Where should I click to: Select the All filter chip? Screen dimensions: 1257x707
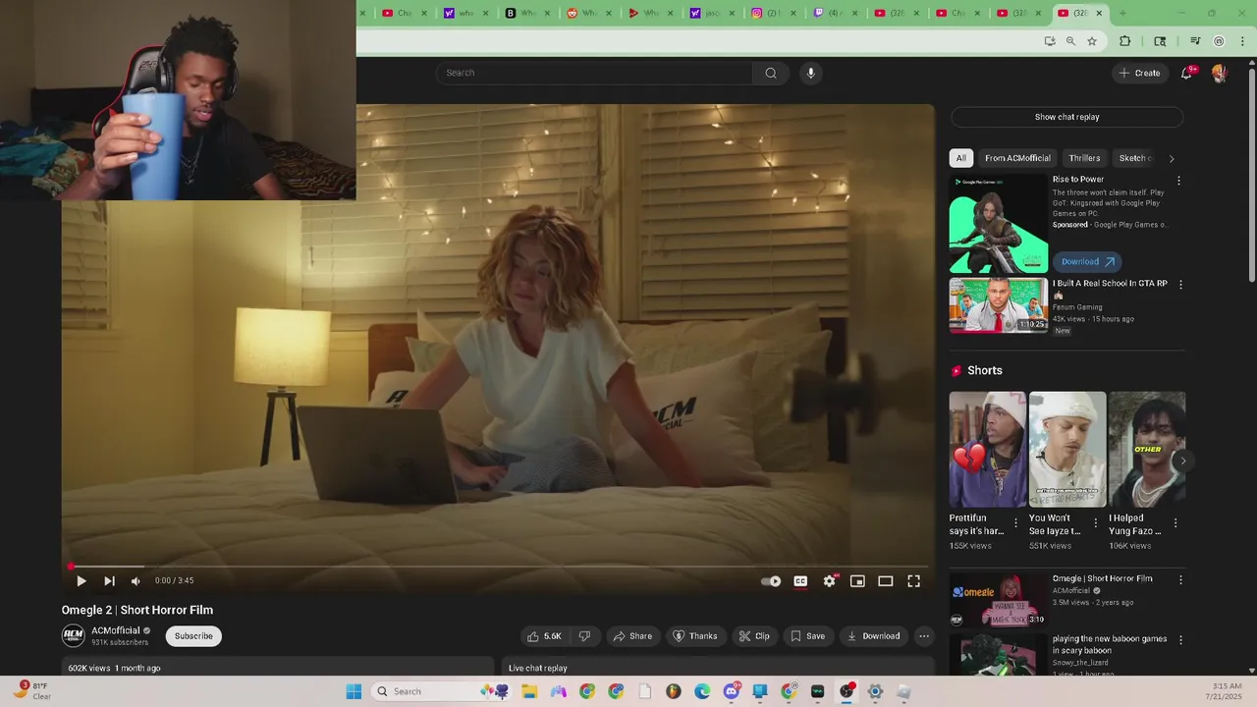click(x=960, y=158)
